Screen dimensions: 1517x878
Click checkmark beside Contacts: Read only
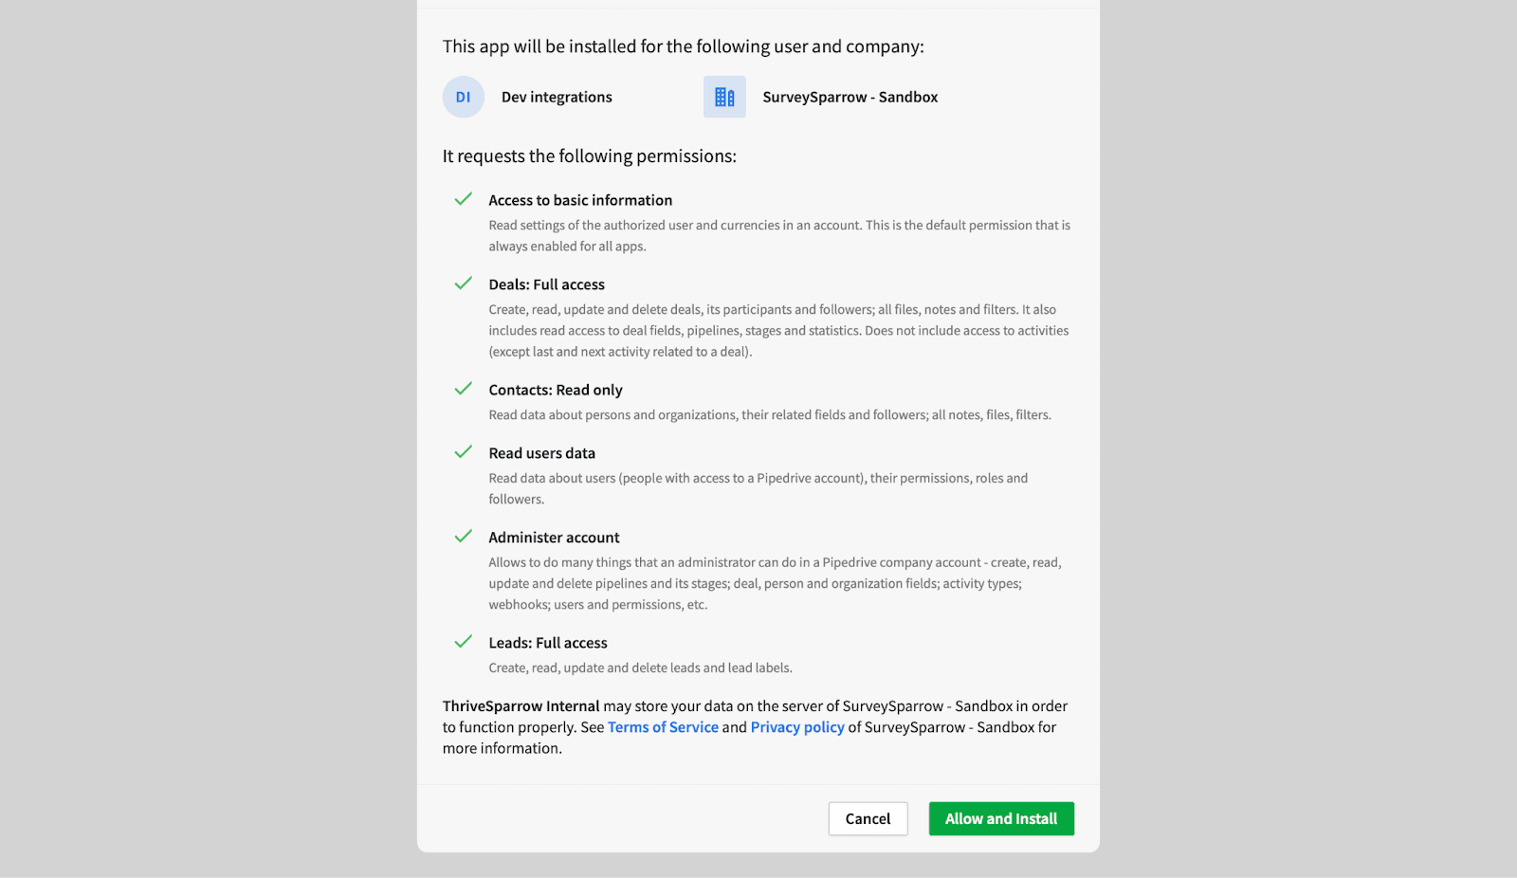coord(463,389)
